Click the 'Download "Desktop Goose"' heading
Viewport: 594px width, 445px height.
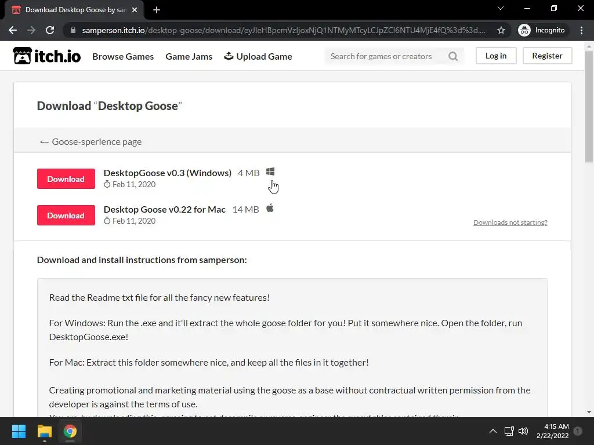pyautogui.click(x=110, y=106)
